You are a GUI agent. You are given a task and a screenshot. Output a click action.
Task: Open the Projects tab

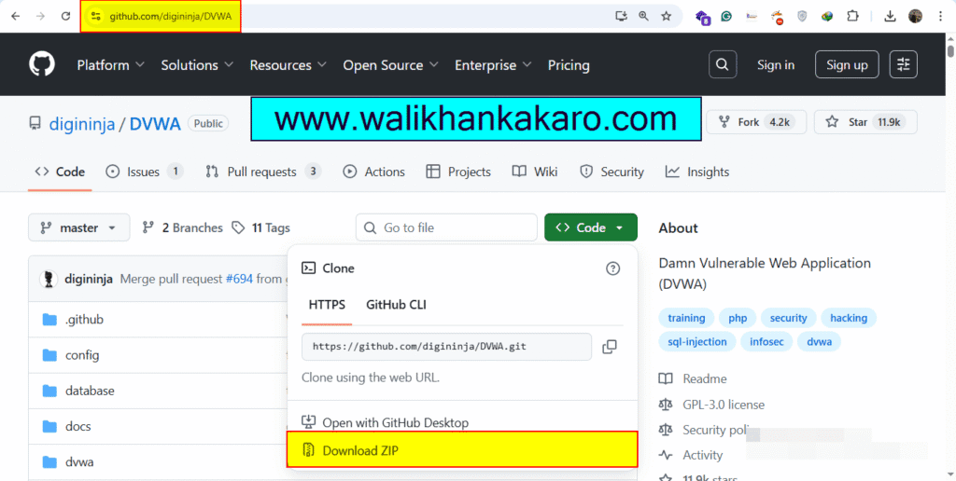[x=458, y=172]
